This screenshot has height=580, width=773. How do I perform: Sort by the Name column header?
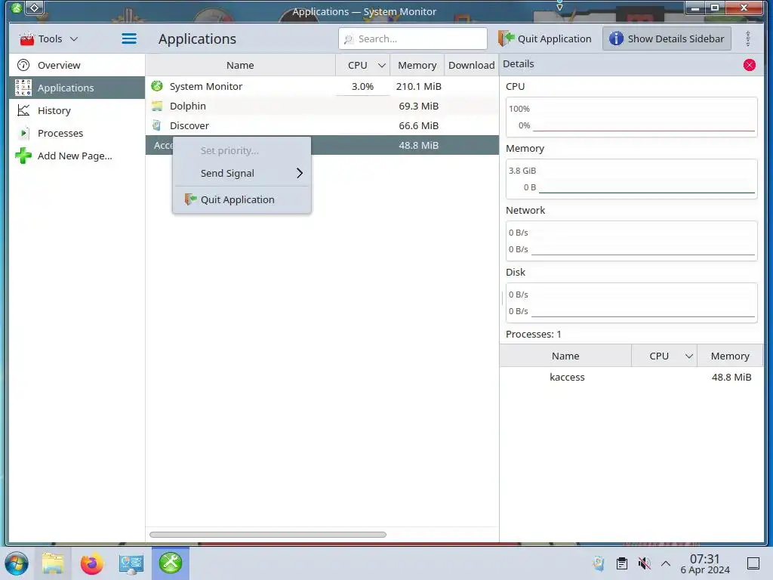point(240,65)
